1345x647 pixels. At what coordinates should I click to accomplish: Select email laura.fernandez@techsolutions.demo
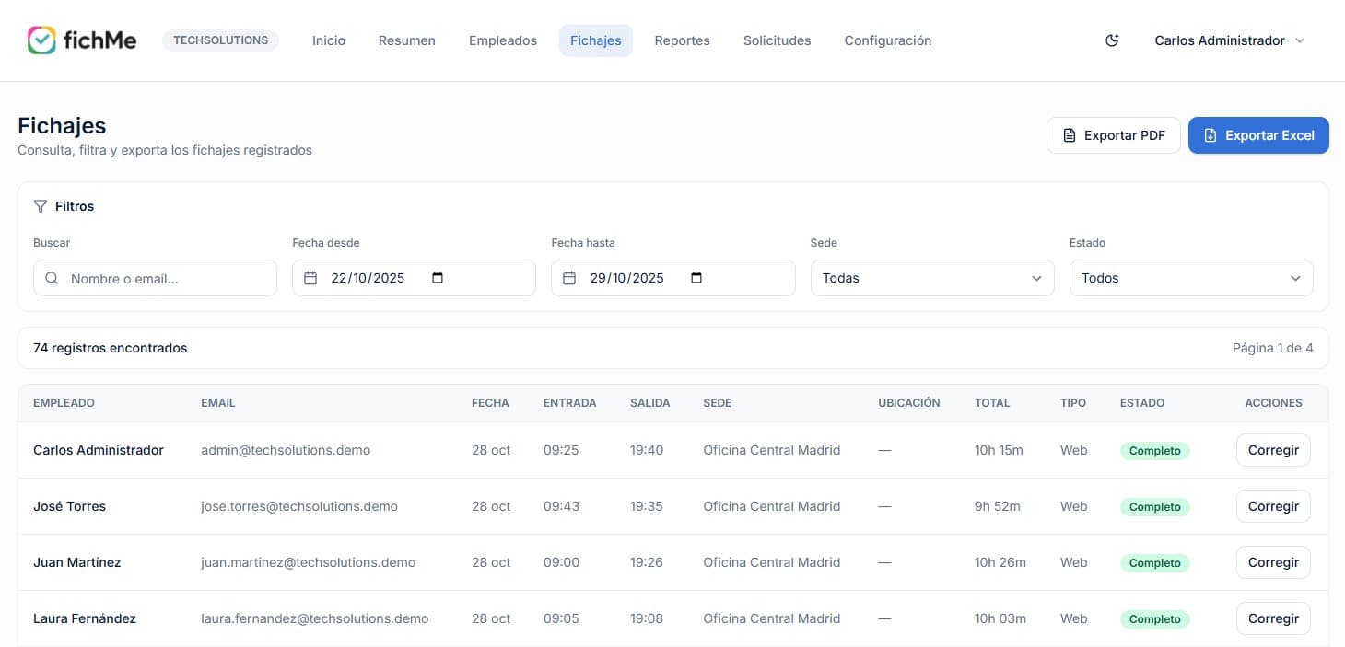[315, 618]
